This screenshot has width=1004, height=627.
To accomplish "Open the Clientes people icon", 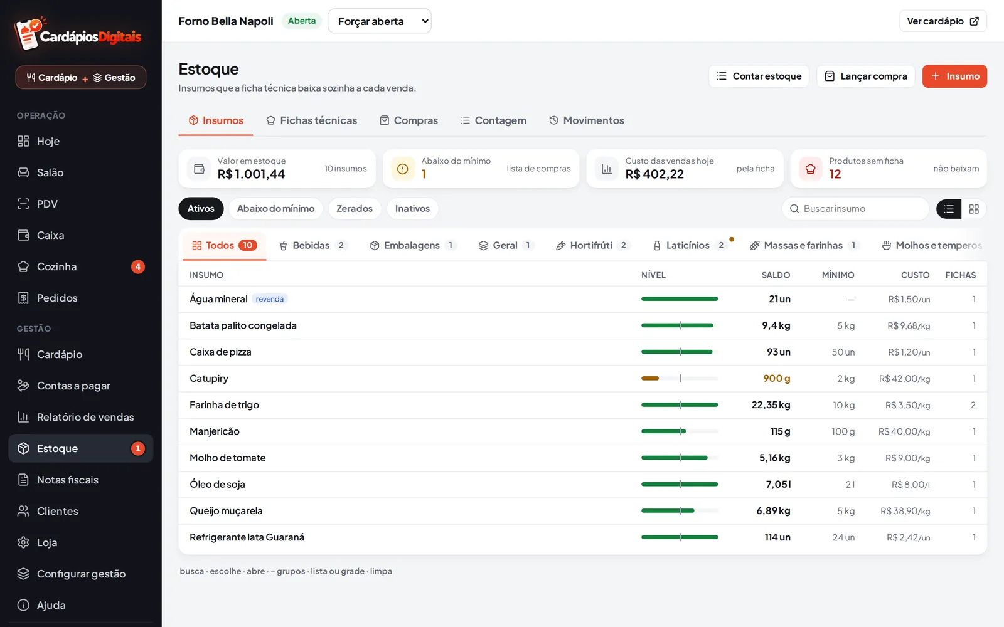I will click(x=23, y=511).
